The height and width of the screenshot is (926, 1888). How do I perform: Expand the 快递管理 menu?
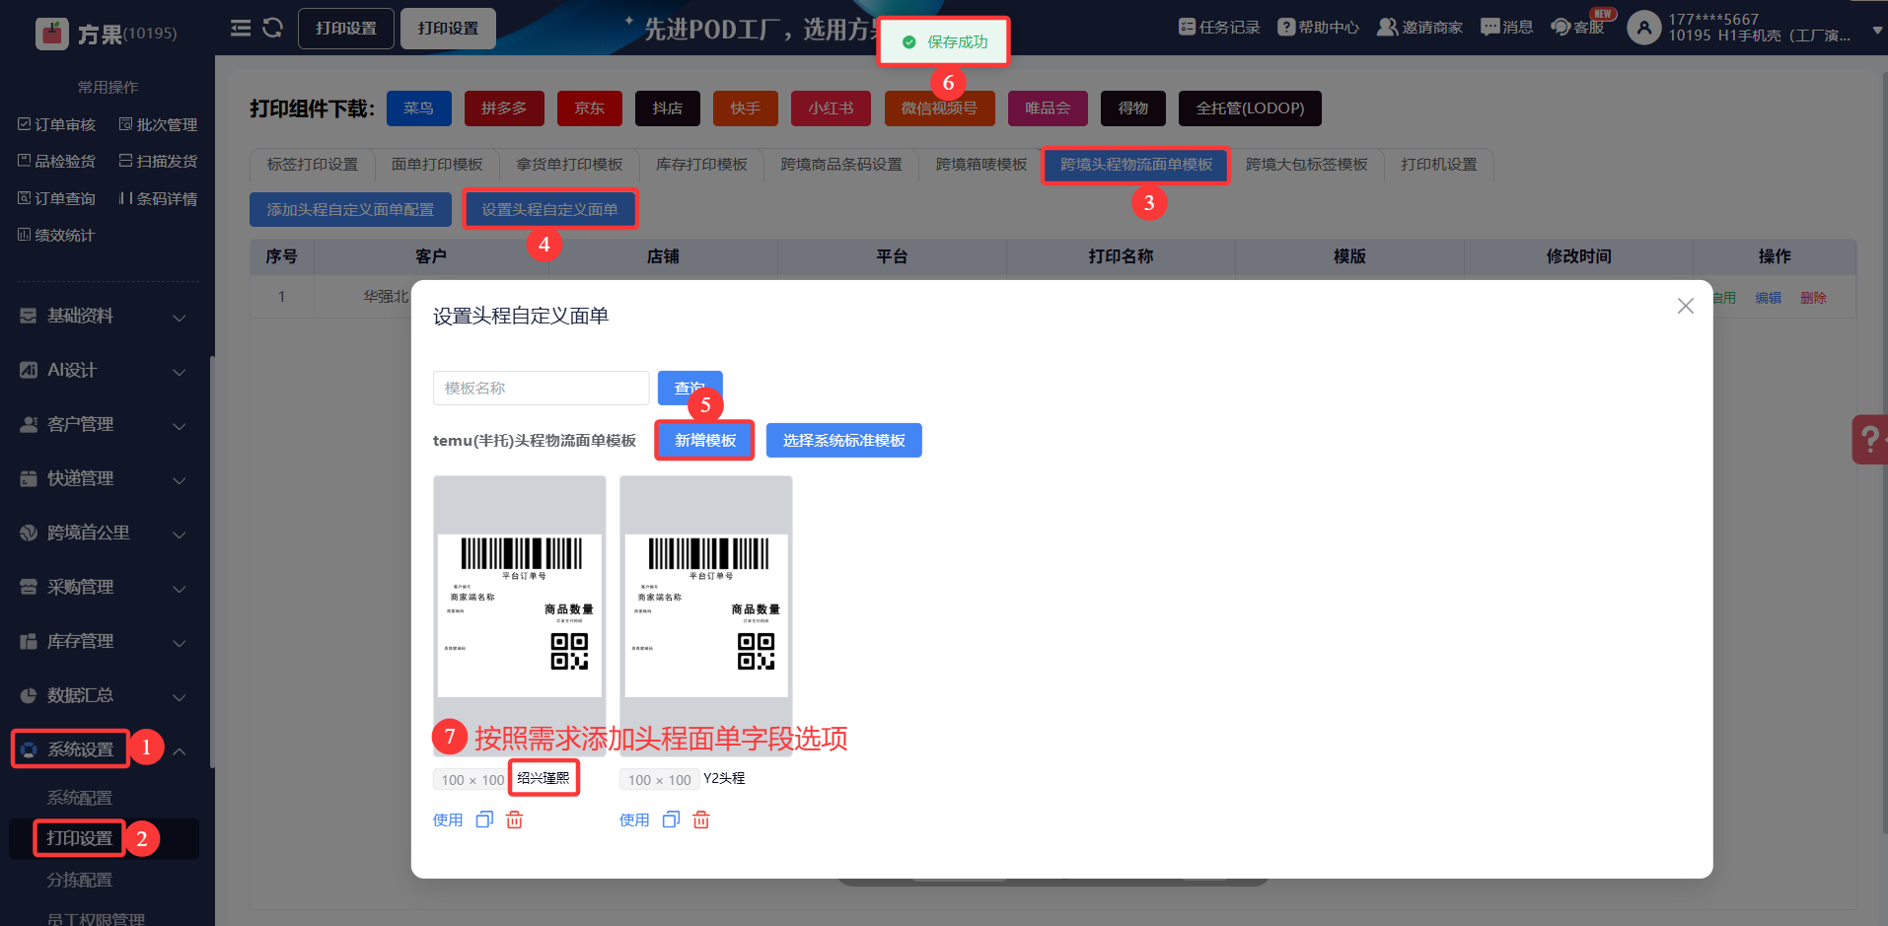[104, 479]
